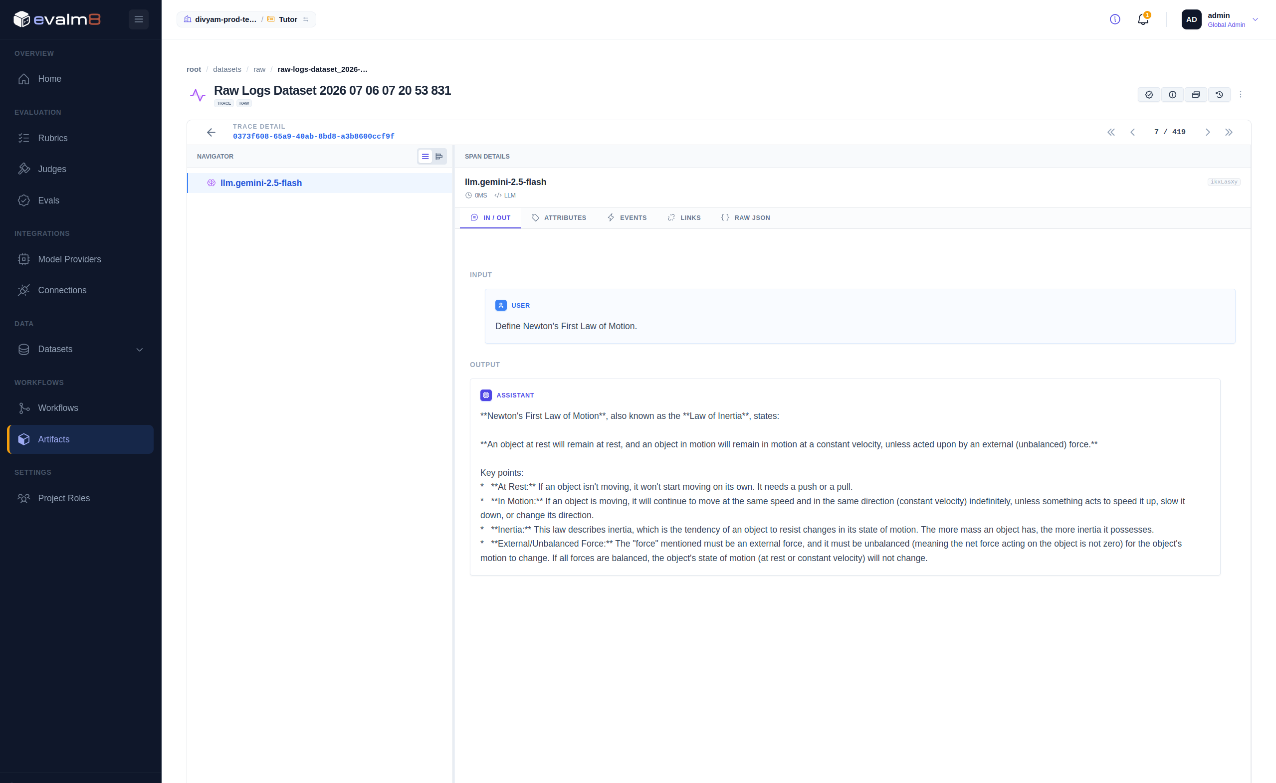The height and width of the screenshot is (783, 1276).
Task: Expand the Datasets sidebar section
Action: coord(80,350)
